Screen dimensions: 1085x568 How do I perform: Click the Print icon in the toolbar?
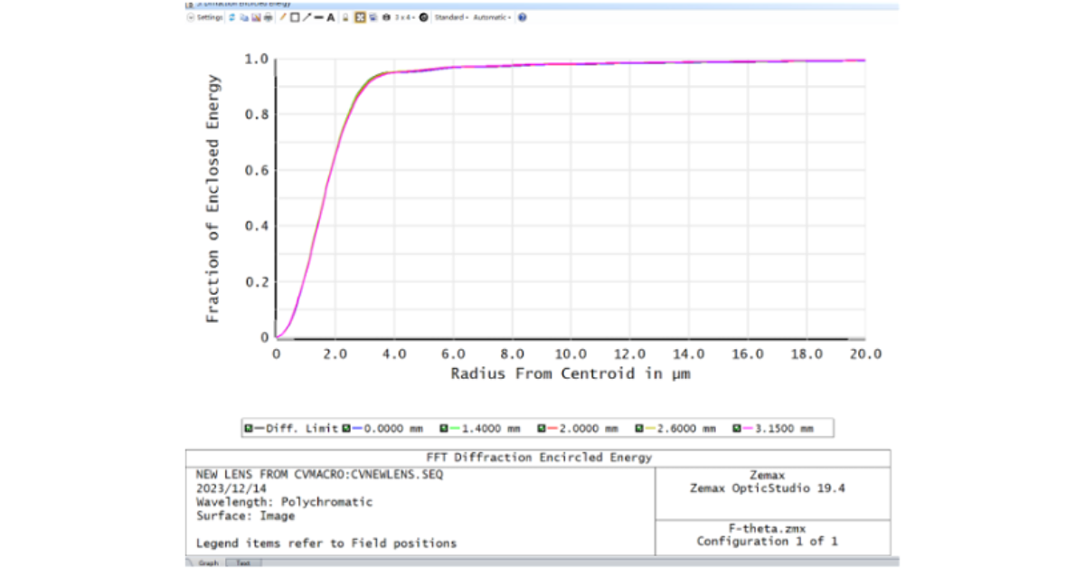(266, 15)
